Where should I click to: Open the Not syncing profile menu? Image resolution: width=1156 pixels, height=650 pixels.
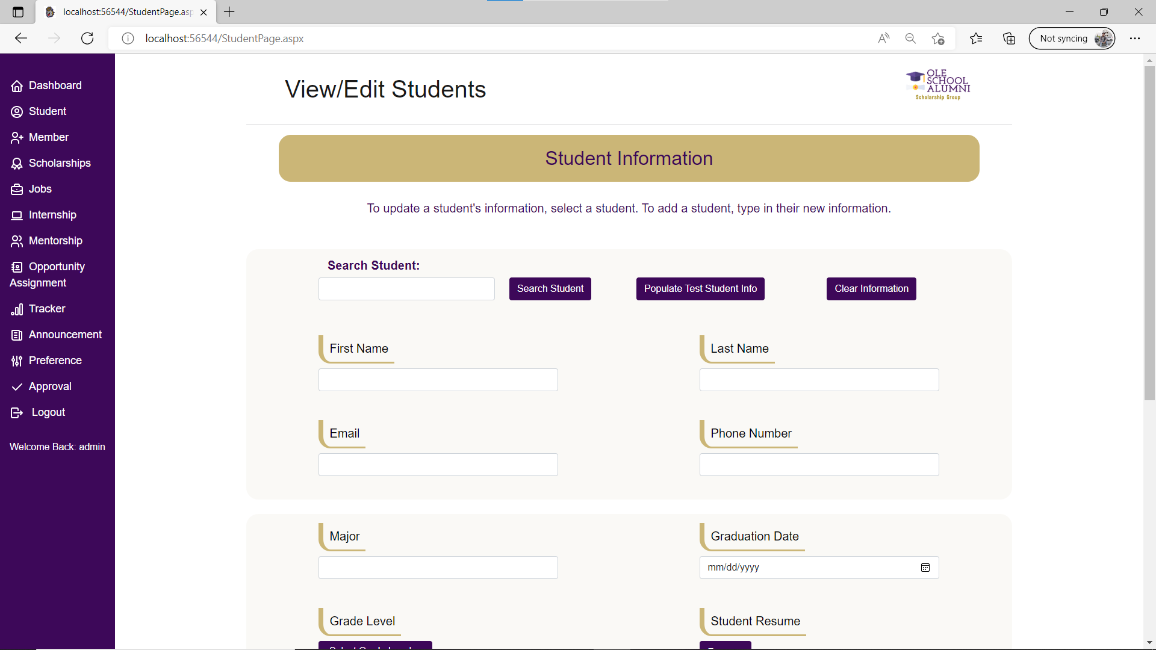click(1072, 39)
